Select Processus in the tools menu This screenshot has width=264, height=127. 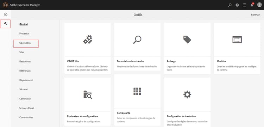24,34
